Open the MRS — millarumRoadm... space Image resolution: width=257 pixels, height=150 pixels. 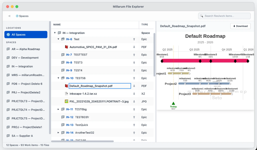pyautogui.click(x=26, y=75)
